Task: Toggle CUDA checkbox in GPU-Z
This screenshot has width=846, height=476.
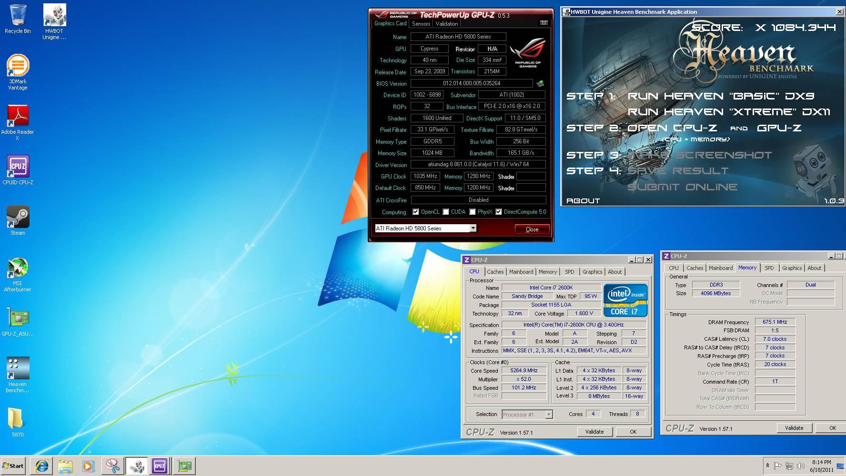Action: pos(446,212)
